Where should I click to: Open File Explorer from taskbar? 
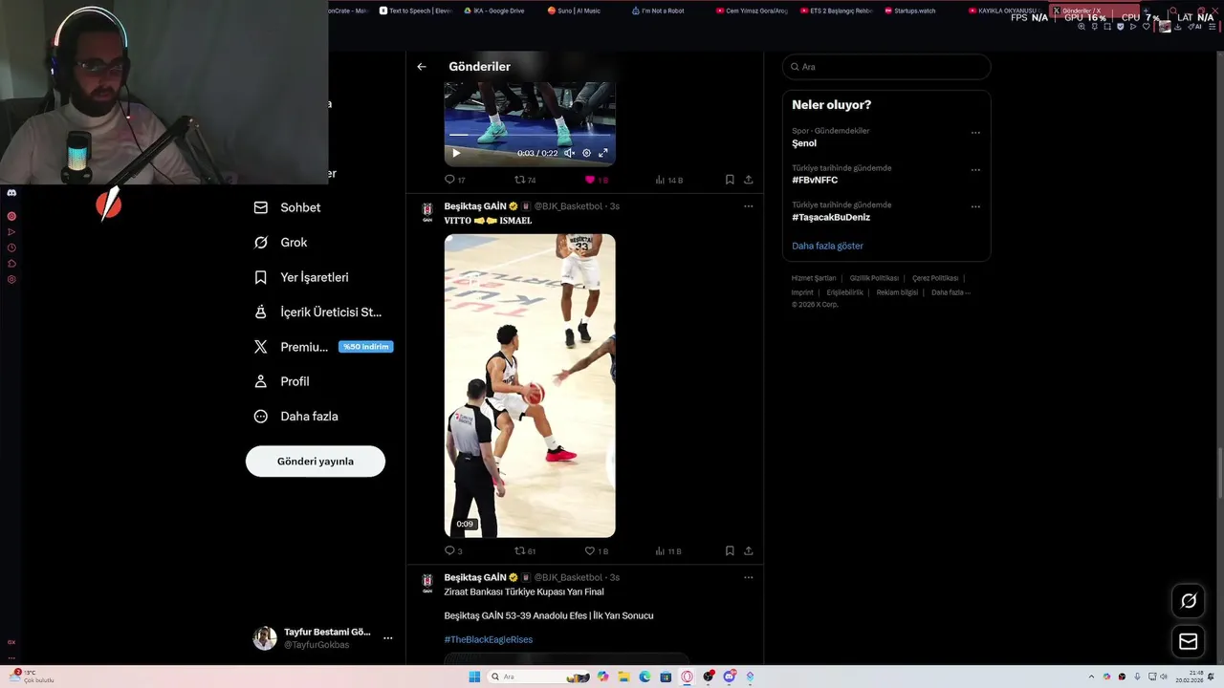pyautogui.click(x=623, y=677)
